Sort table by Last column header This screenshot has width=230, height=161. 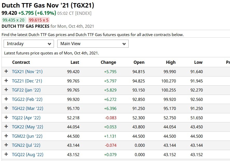(x=75, y=62)
